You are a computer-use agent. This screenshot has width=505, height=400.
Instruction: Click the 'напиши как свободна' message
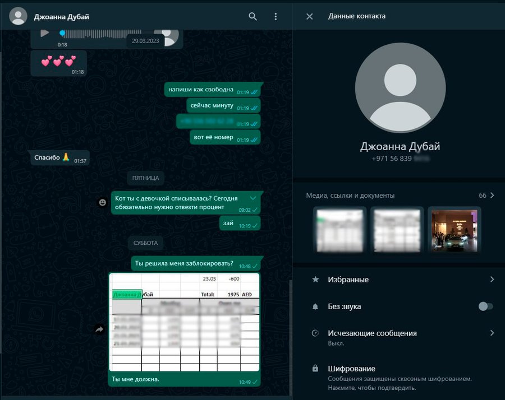pos(212,90)
